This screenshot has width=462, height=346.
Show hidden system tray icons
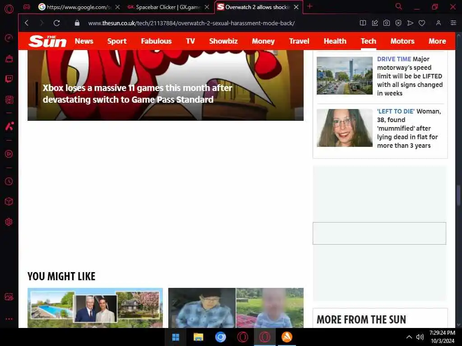click(409, 337)
